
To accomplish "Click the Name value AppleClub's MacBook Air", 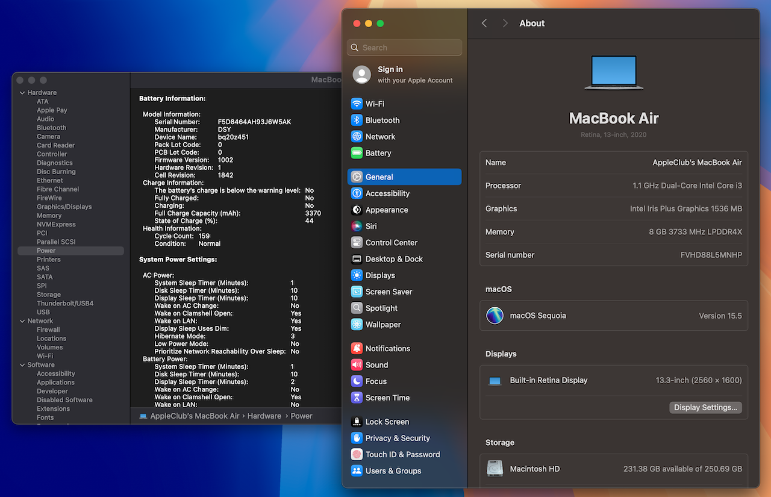I will point(698,163).
